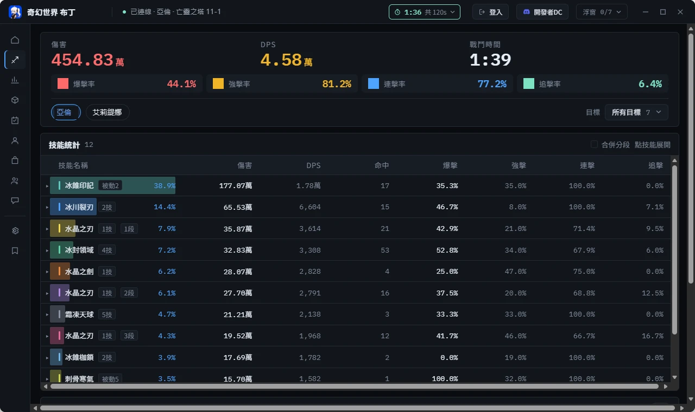Viewport: 695px width, 412px height.
Task: Click the bookmark icon in sidebar
Action: pos(15,251)
